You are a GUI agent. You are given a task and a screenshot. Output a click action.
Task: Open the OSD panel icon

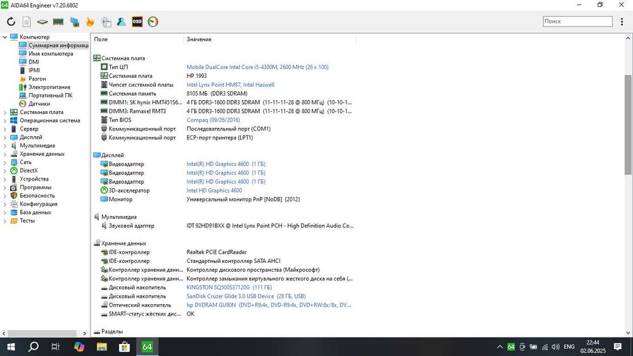(137, 22)
